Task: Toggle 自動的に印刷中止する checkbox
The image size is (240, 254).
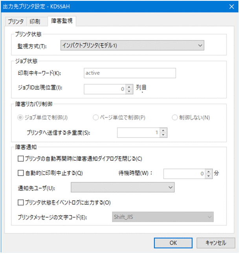Action: pos(21,172)
